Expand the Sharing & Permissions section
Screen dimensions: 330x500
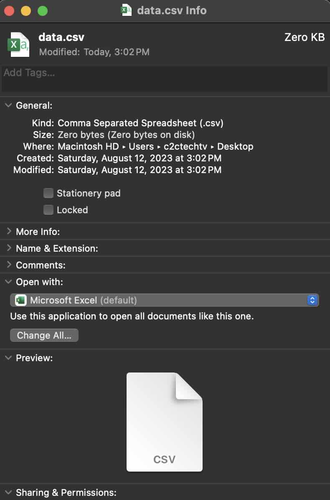coord(8,492)
